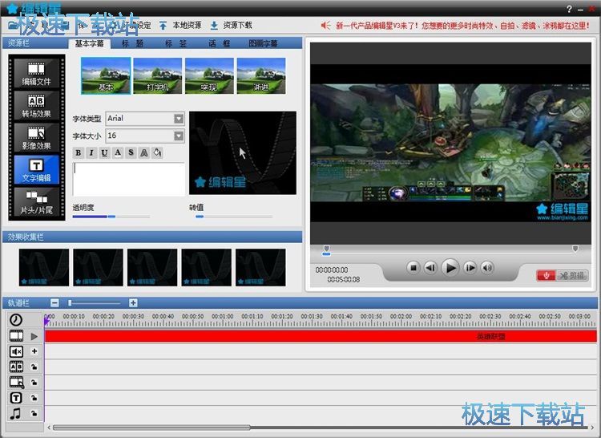Open the 影像效果 image effects panel
Image resolution: width=601 pixels, height=438 pixels.
[x=36, y=138]
